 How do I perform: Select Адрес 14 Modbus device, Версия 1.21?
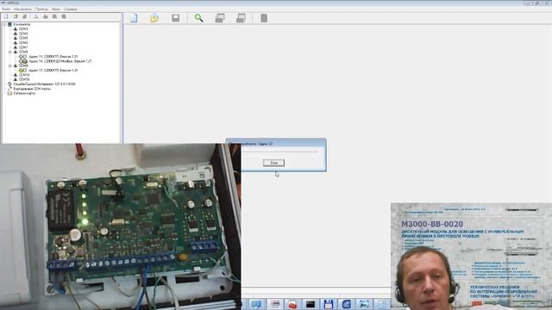pos(60,61)
